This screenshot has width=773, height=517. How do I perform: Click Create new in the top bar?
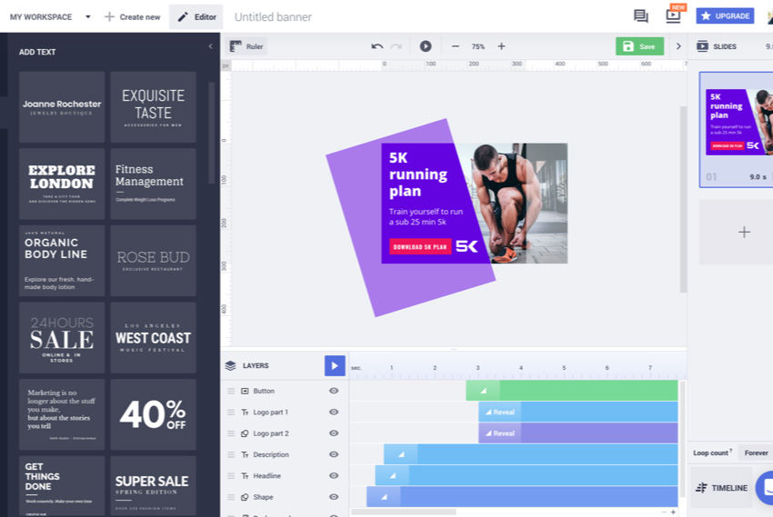point(133,17)
